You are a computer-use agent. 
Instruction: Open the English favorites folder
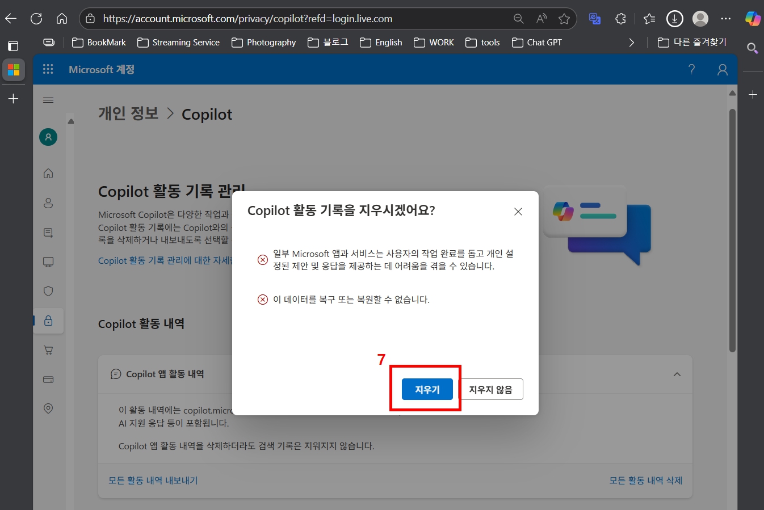point(381,43)
